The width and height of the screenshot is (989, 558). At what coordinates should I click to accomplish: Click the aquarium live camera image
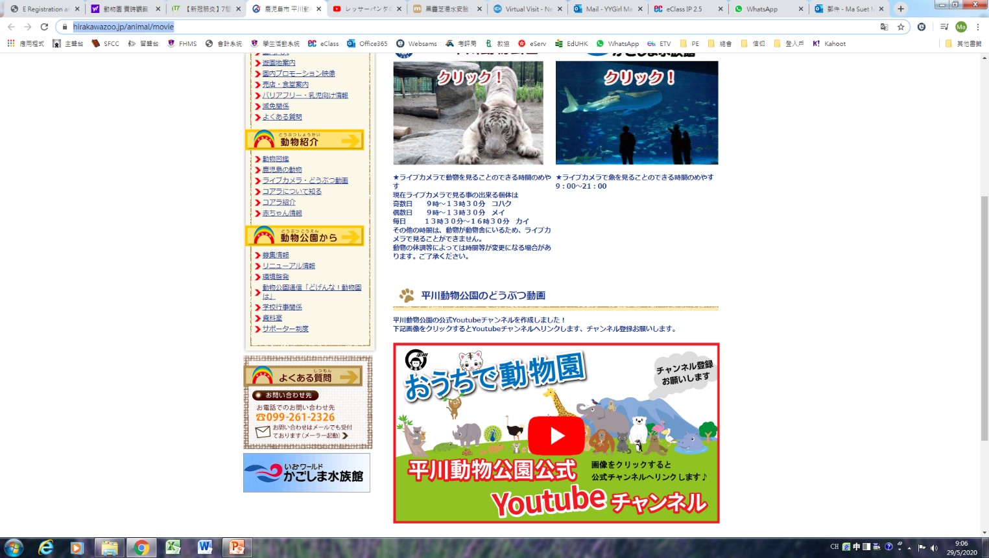point(636,113)
